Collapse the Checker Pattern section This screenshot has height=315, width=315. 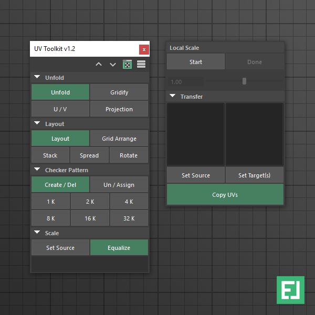(37, 170)
